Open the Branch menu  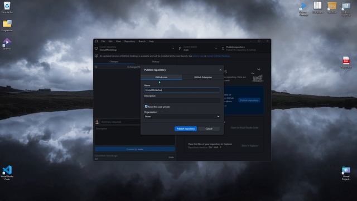[x=142, y=41]
